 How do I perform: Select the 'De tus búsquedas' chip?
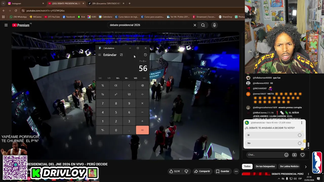click(x=265, y=166)
